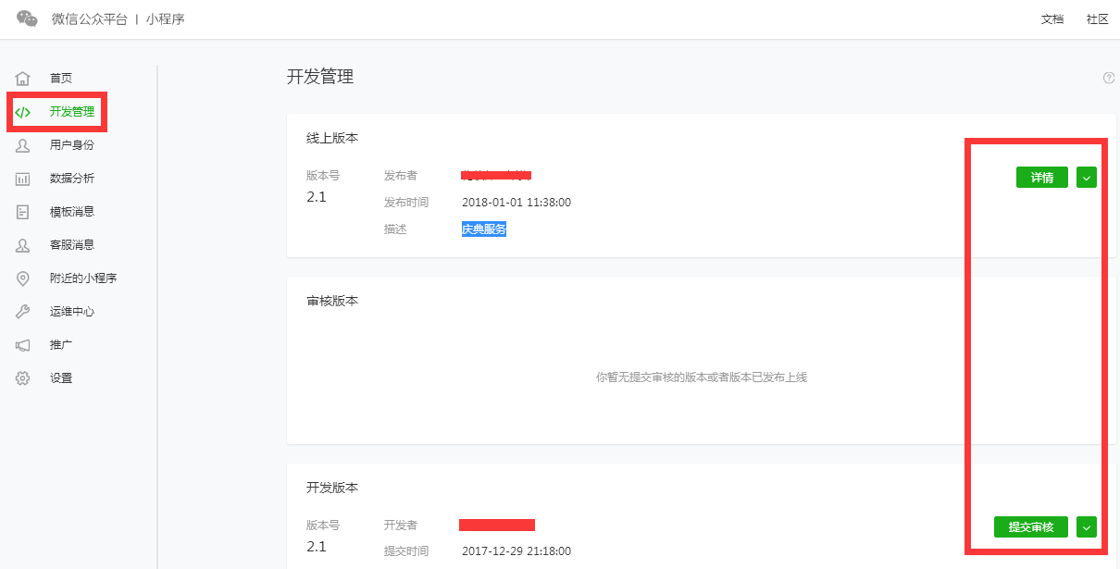Open 数据分析 section
This screenshot has height=569, width=1120.
click(72, 179)
